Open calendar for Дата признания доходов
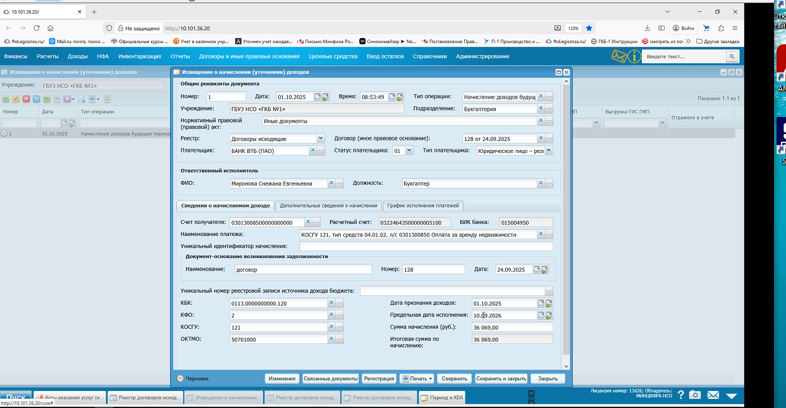 (x=541, y=303)
